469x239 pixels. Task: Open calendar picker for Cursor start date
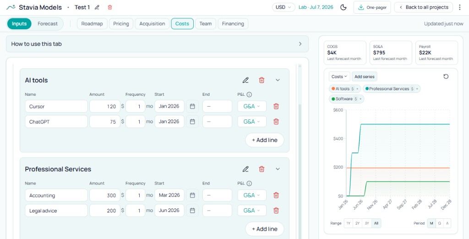click(192, 106)
